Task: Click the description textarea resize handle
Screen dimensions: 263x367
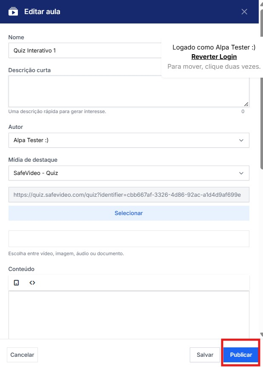Action: point(246,104)
